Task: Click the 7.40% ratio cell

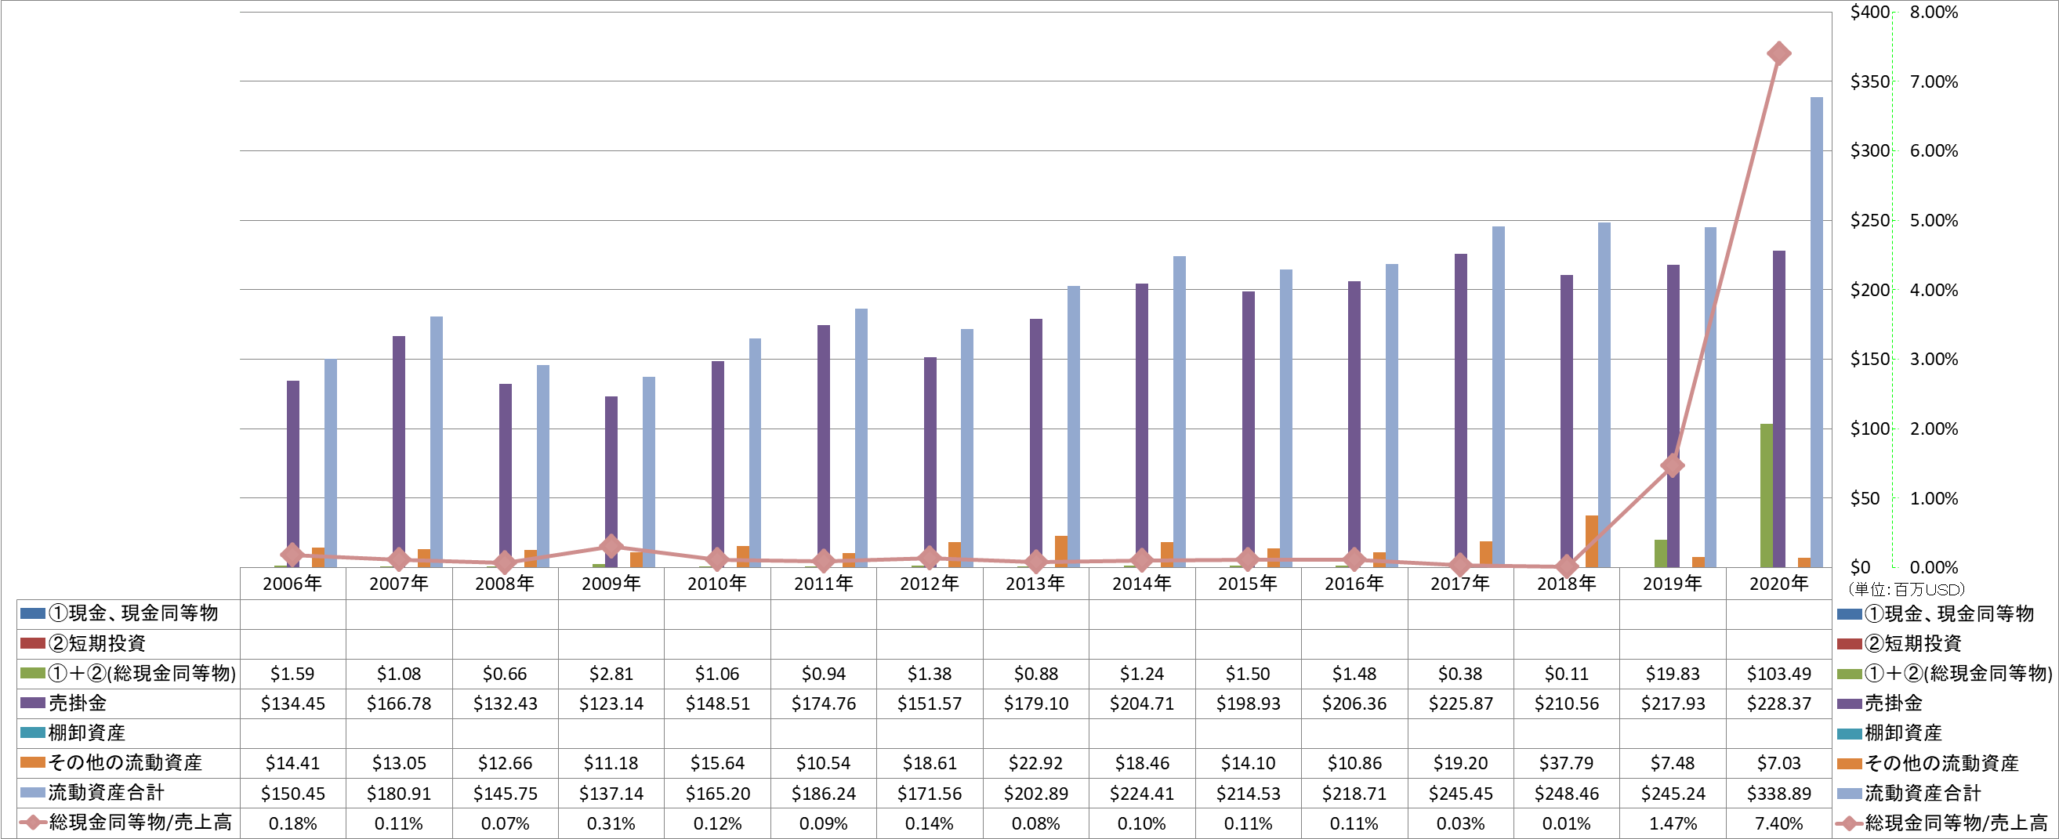Action: pos(1778,823)
